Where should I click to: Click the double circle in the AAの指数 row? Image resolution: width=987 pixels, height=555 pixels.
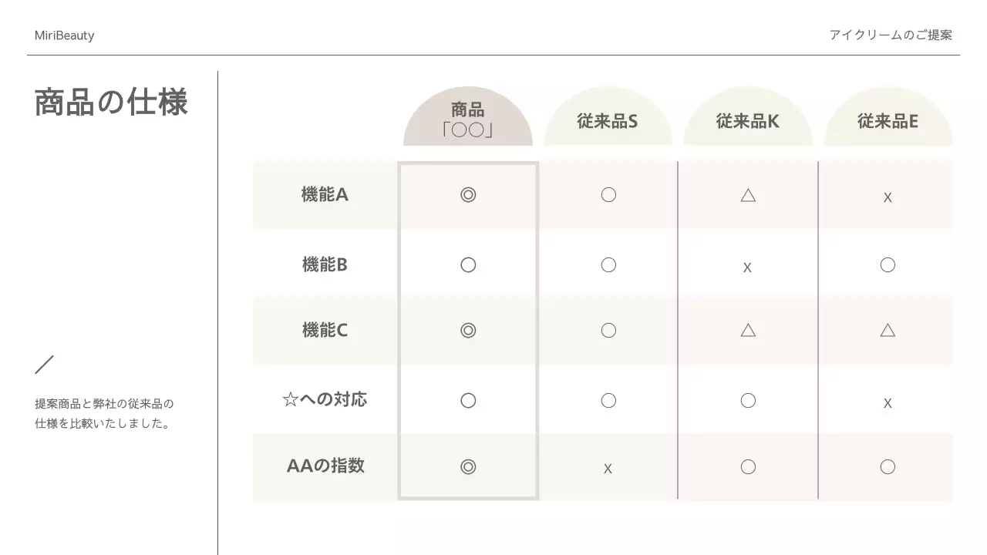coord(468,467)
